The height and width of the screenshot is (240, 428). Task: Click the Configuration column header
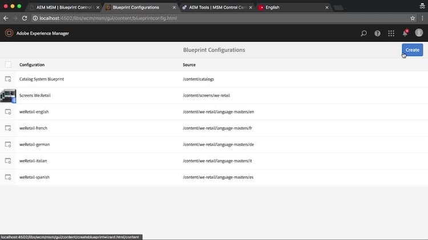pos(31,64)
